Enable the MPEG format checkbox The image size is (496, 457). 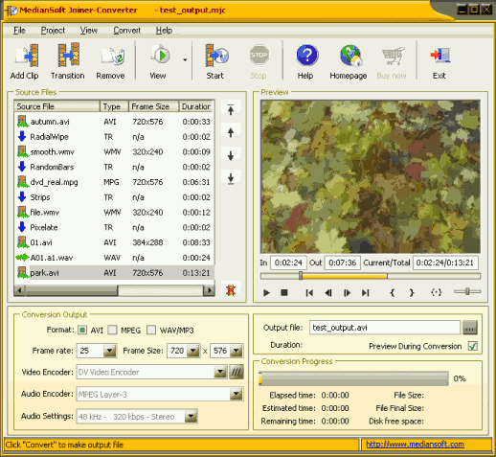[x=113, y=330]
